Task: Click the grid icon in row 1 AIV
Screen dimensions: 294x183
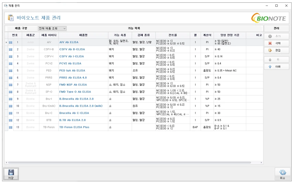Action: [11, 42]
